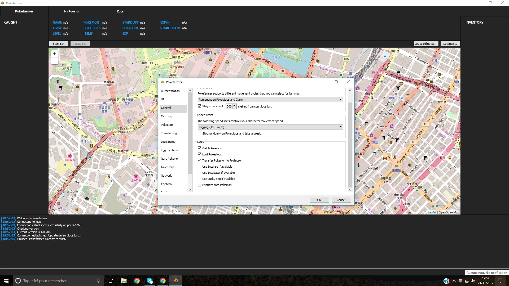The width and height of the screenshot is (509, 286).
Task: Switch to Eggs tab
Action: coord(120,11)
